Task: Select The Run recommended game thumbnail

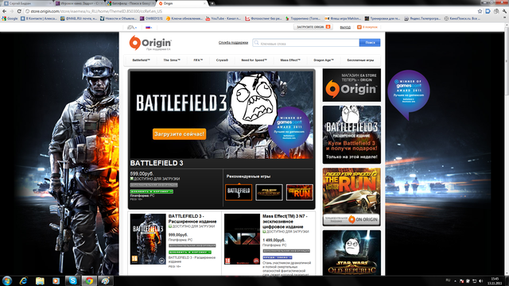Action: pyautogui.click(x=300, y=192)
